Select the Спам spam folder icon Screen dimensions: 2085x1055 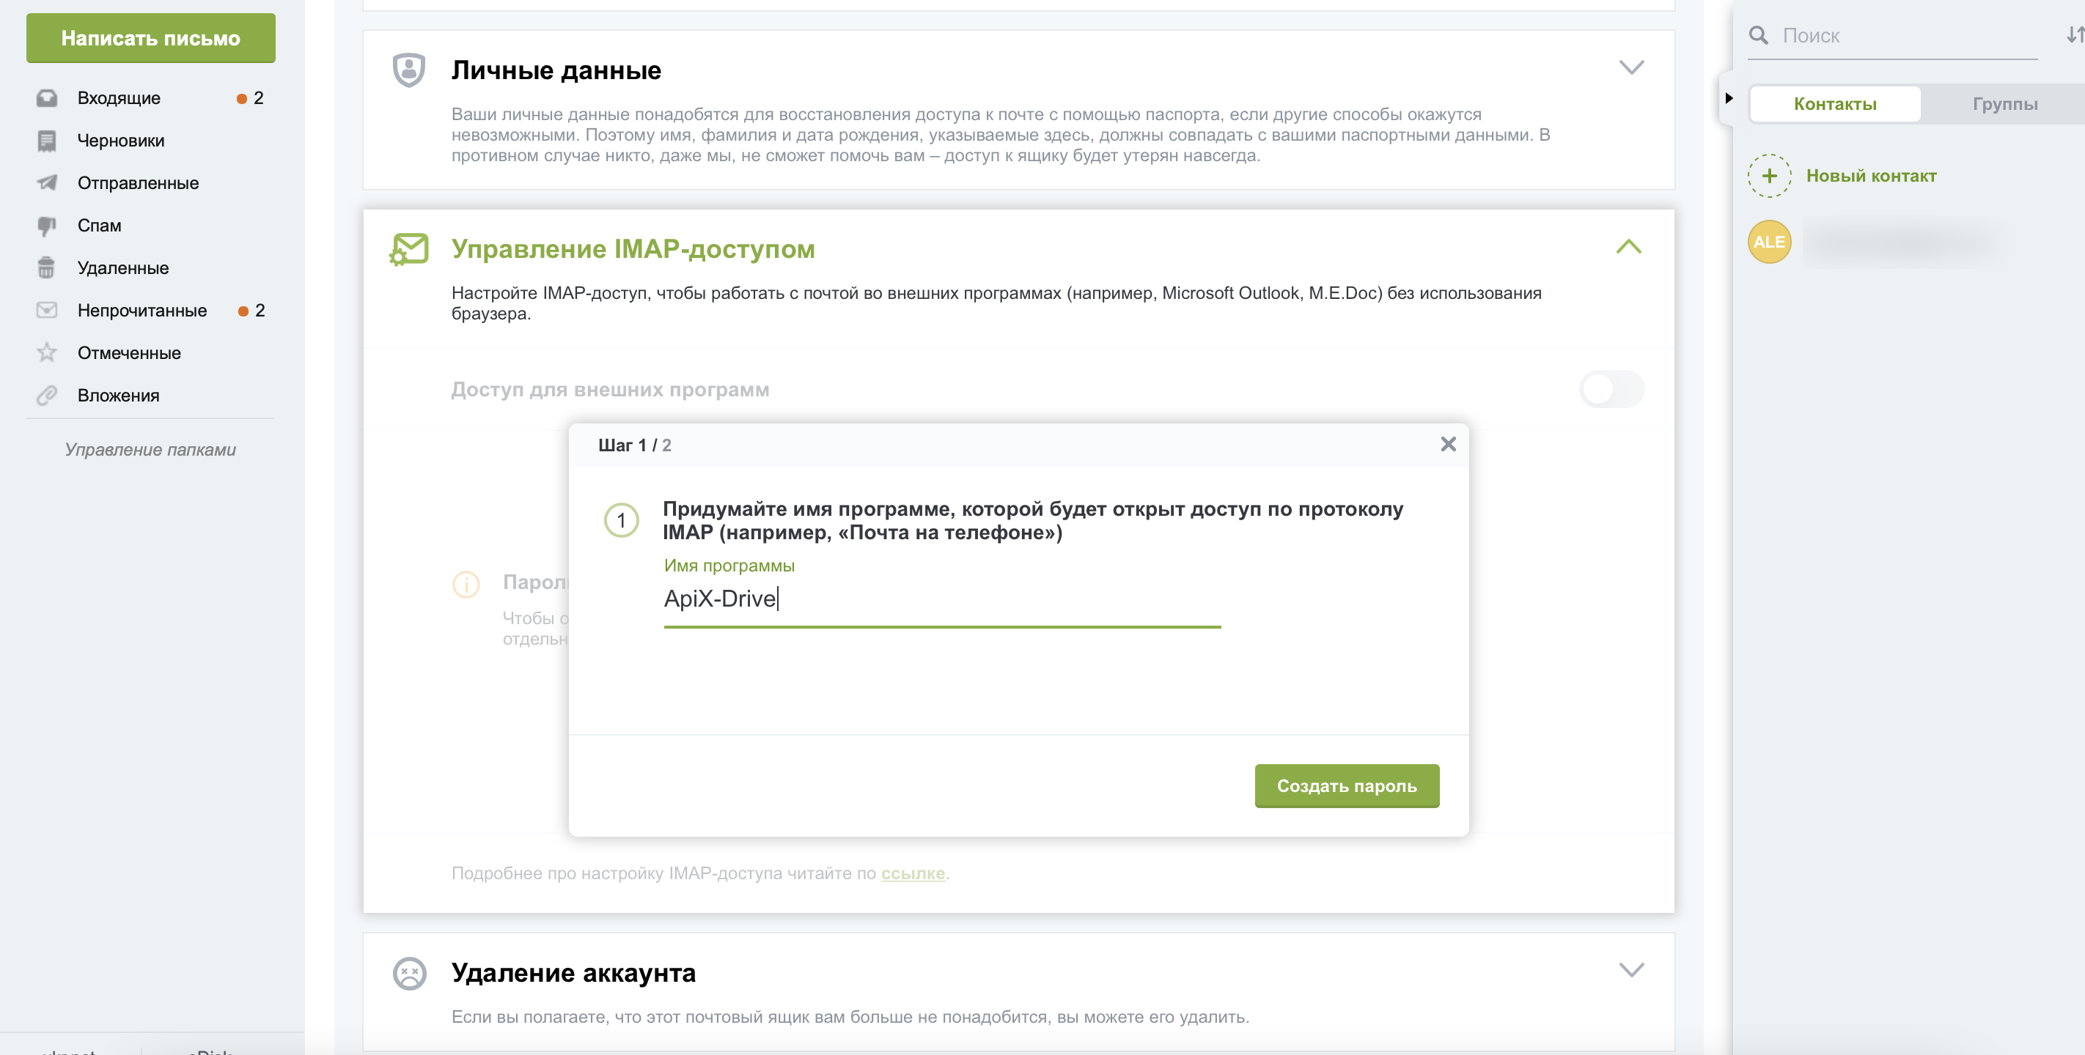click(45, 225)
